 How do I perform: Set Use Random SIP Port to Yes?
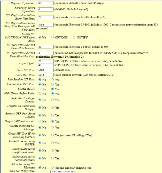(52, 79)
